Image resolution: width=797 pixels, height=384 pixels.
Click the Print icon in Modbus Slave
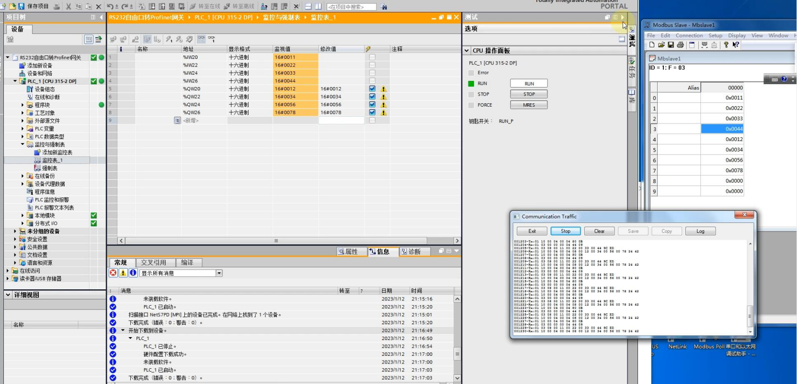point(680,44)
